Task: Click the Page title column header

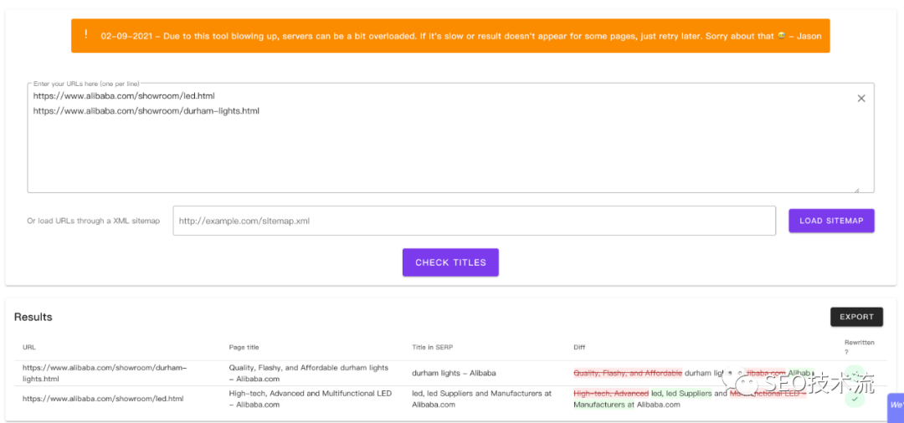Action: [244, 347]
